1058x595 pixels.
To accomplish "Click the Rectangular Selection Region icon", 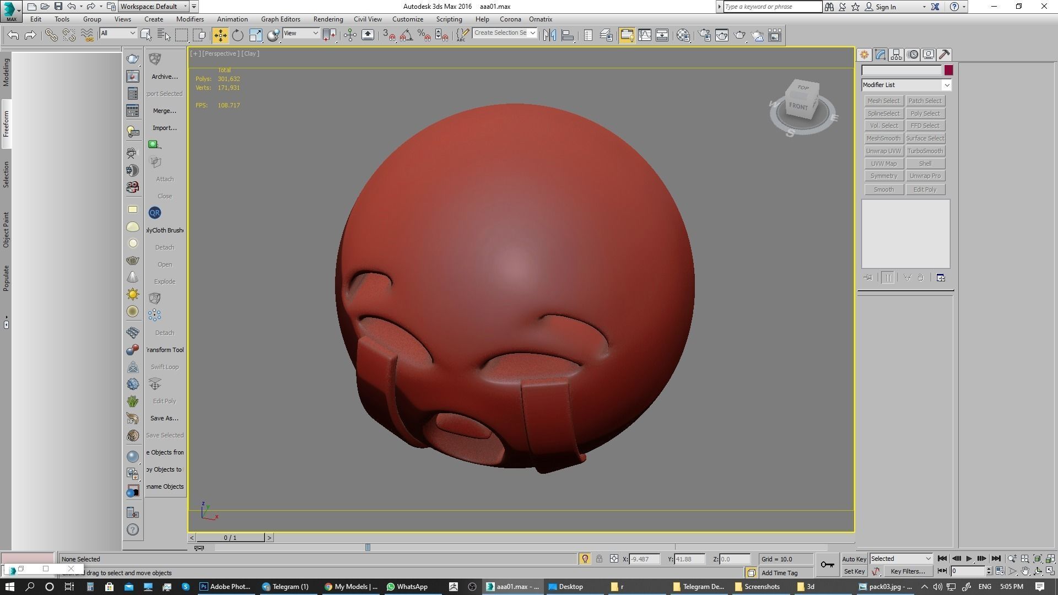I will (181, 35).
